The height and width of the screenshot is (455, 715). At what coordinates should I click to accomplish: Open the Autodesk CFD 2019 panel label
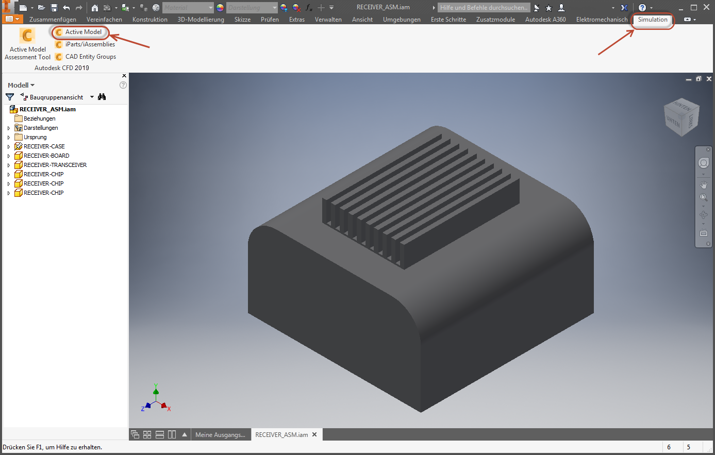pyautogui.click(x=62, y=68)
